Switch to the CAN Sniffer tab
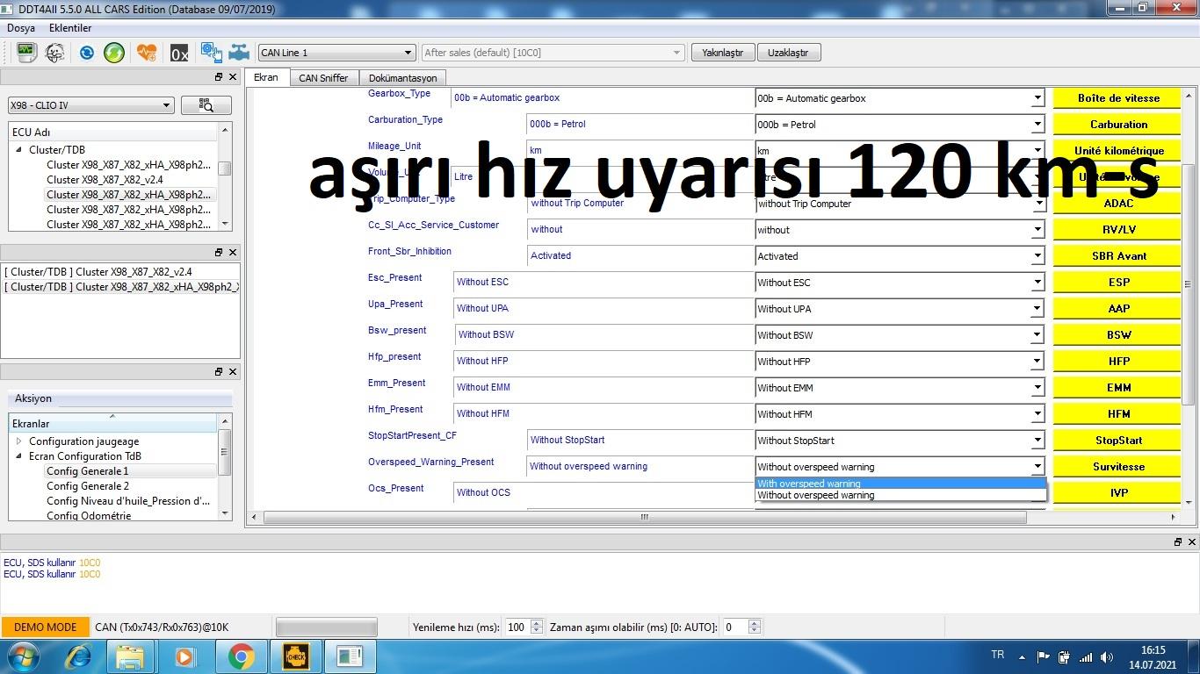 (323, 78)
